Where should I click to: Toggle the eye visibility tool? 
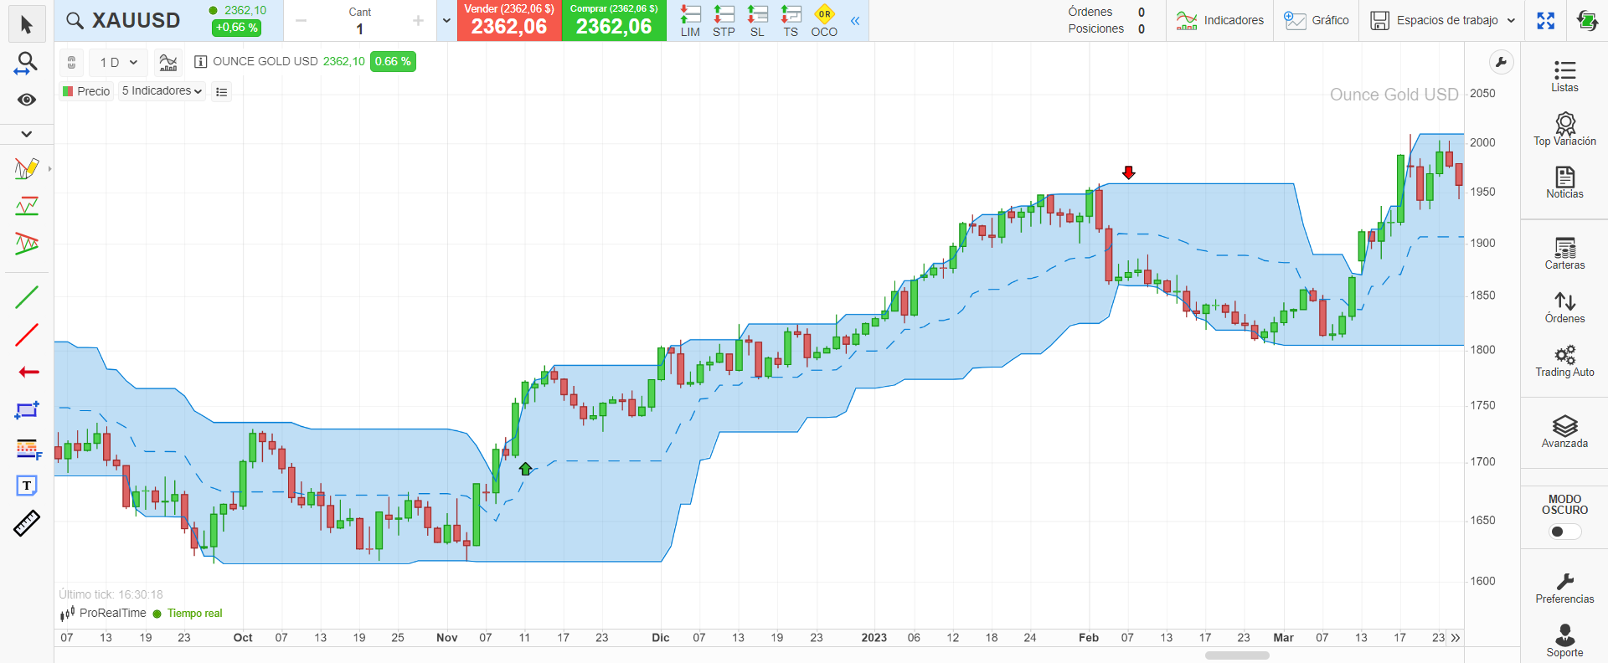coord(27,100)
